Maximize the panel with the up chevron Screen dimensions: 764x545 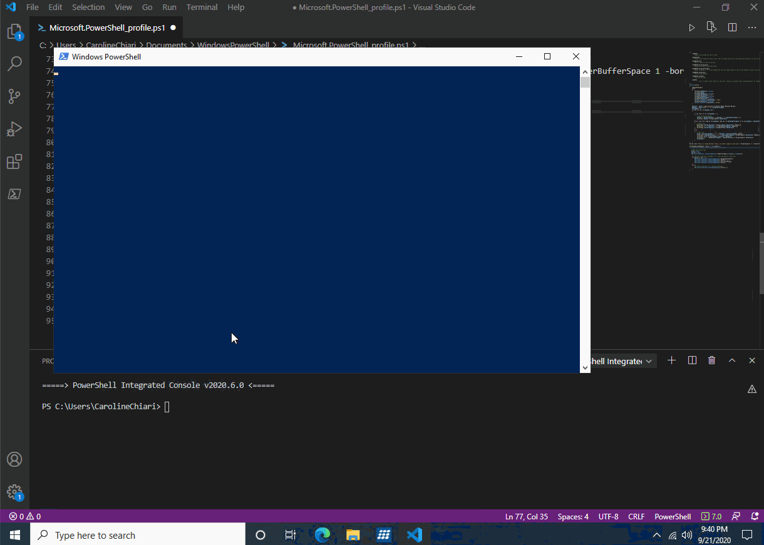point(731,360)
